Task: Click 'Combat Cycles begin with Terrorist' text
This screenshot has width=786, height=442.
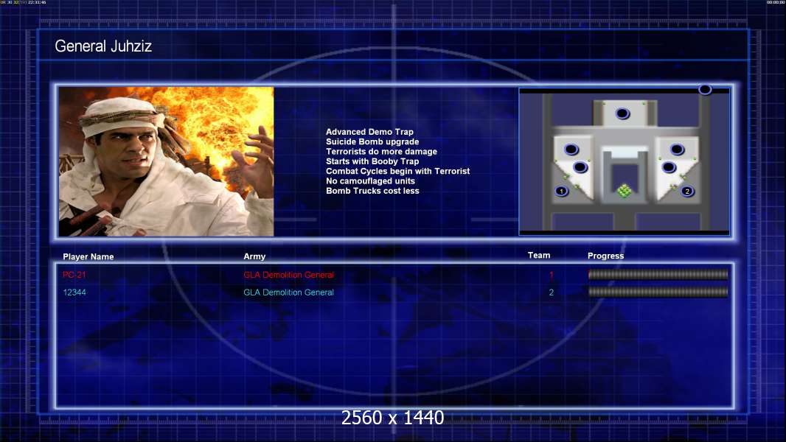Action: (x=398, y=171)
